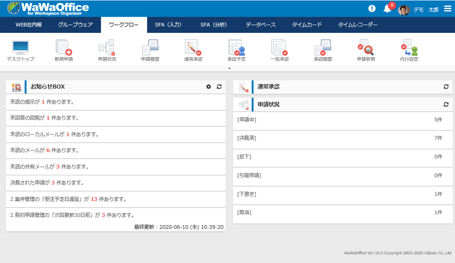This screenshot has width=455, height=263.
Task: Open the [申請中] 5件 status row
Action: click(339, 120)
